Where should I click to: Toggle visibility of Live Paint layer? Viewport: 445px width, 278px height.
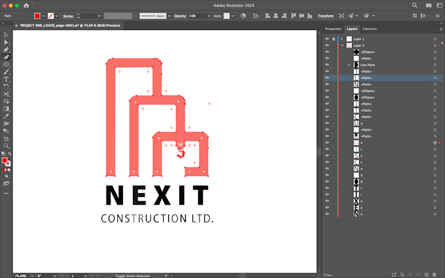point(327,65)
